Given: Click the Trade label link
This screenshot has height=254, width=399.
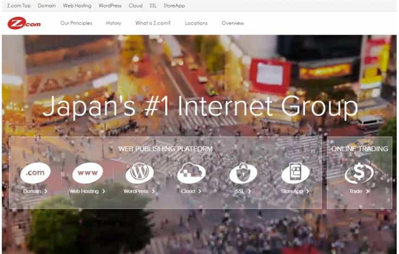Looking at the screenshot, I should tap(356, 191).
